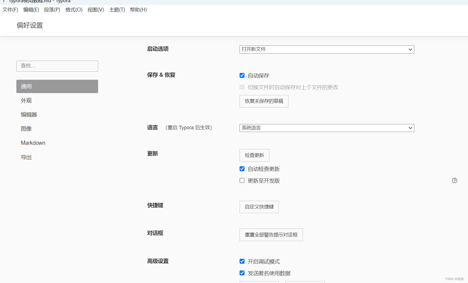Open the 段落(P) menu
Screen dimensions: 468x283
(x=52, y=10)
